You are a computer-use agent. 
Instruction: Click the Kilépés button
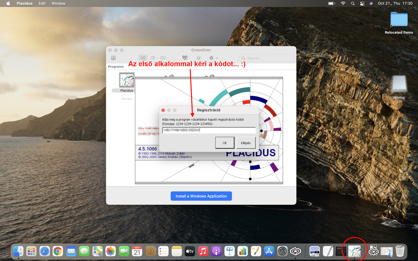(246, 143)
